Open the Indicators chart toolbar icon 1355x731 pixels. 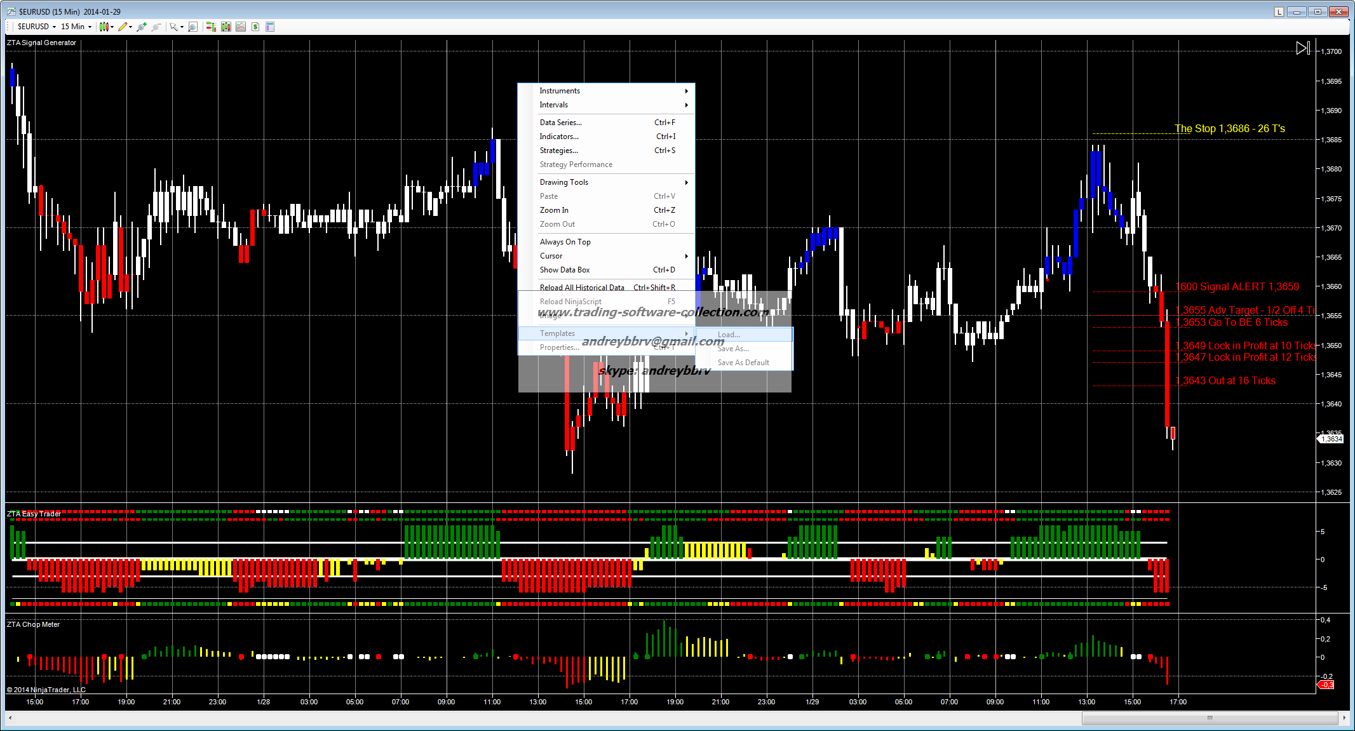tap(240, 27)
